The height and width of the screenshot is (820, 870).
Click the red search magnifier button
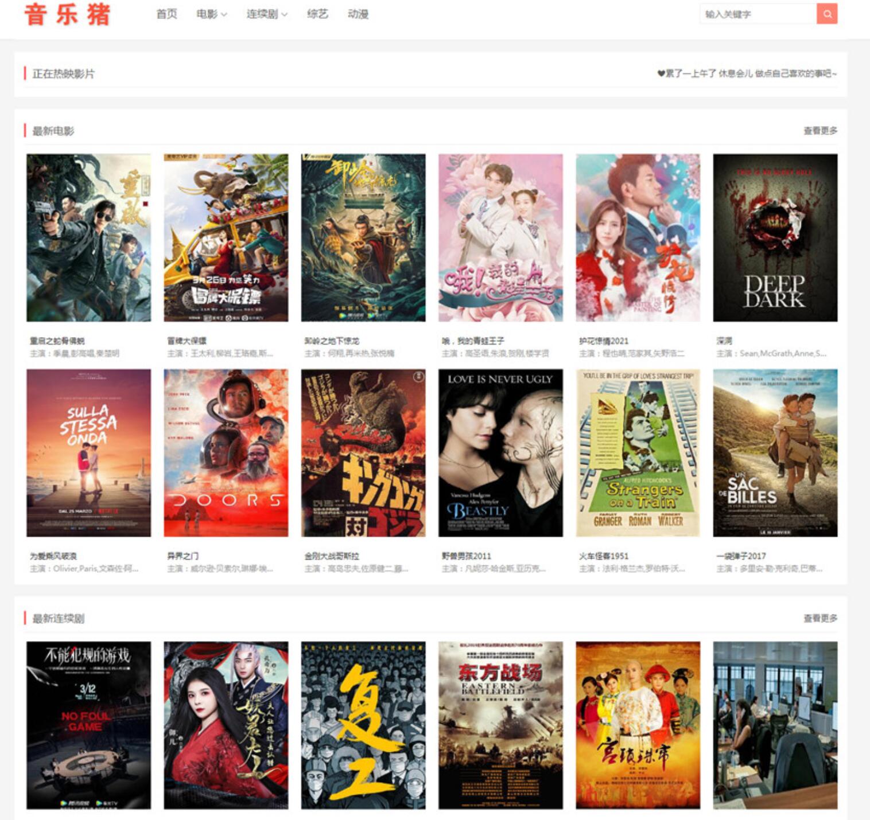[826, 14]
